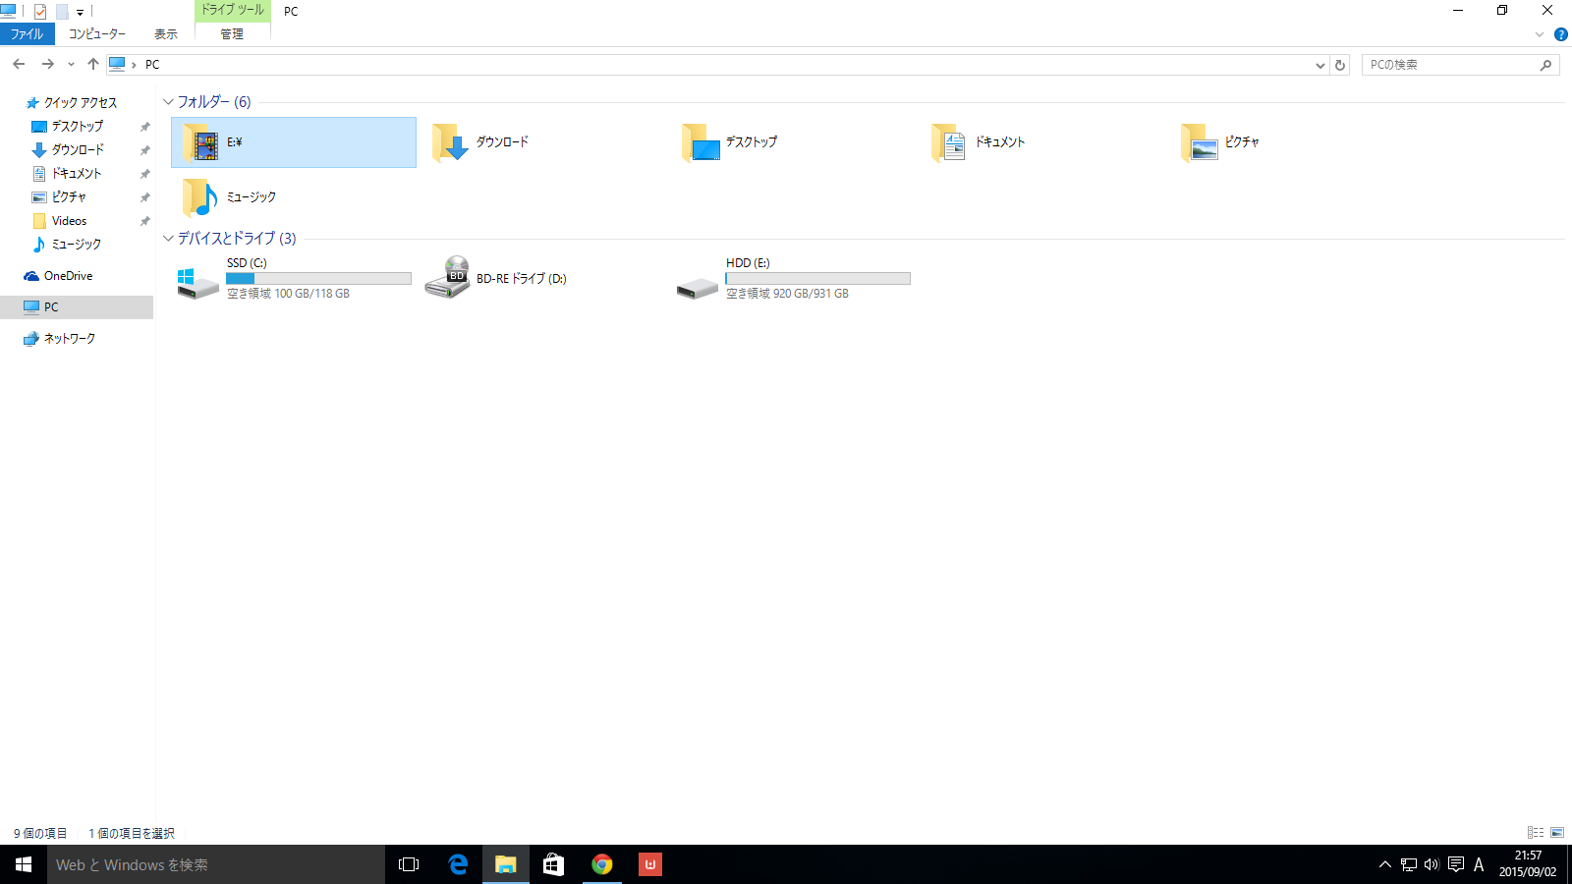Image resolution: width=1572 pixels, height=884 pixels.
Task: Open the BD-RE drive (D:)
Action: point(448,278)
